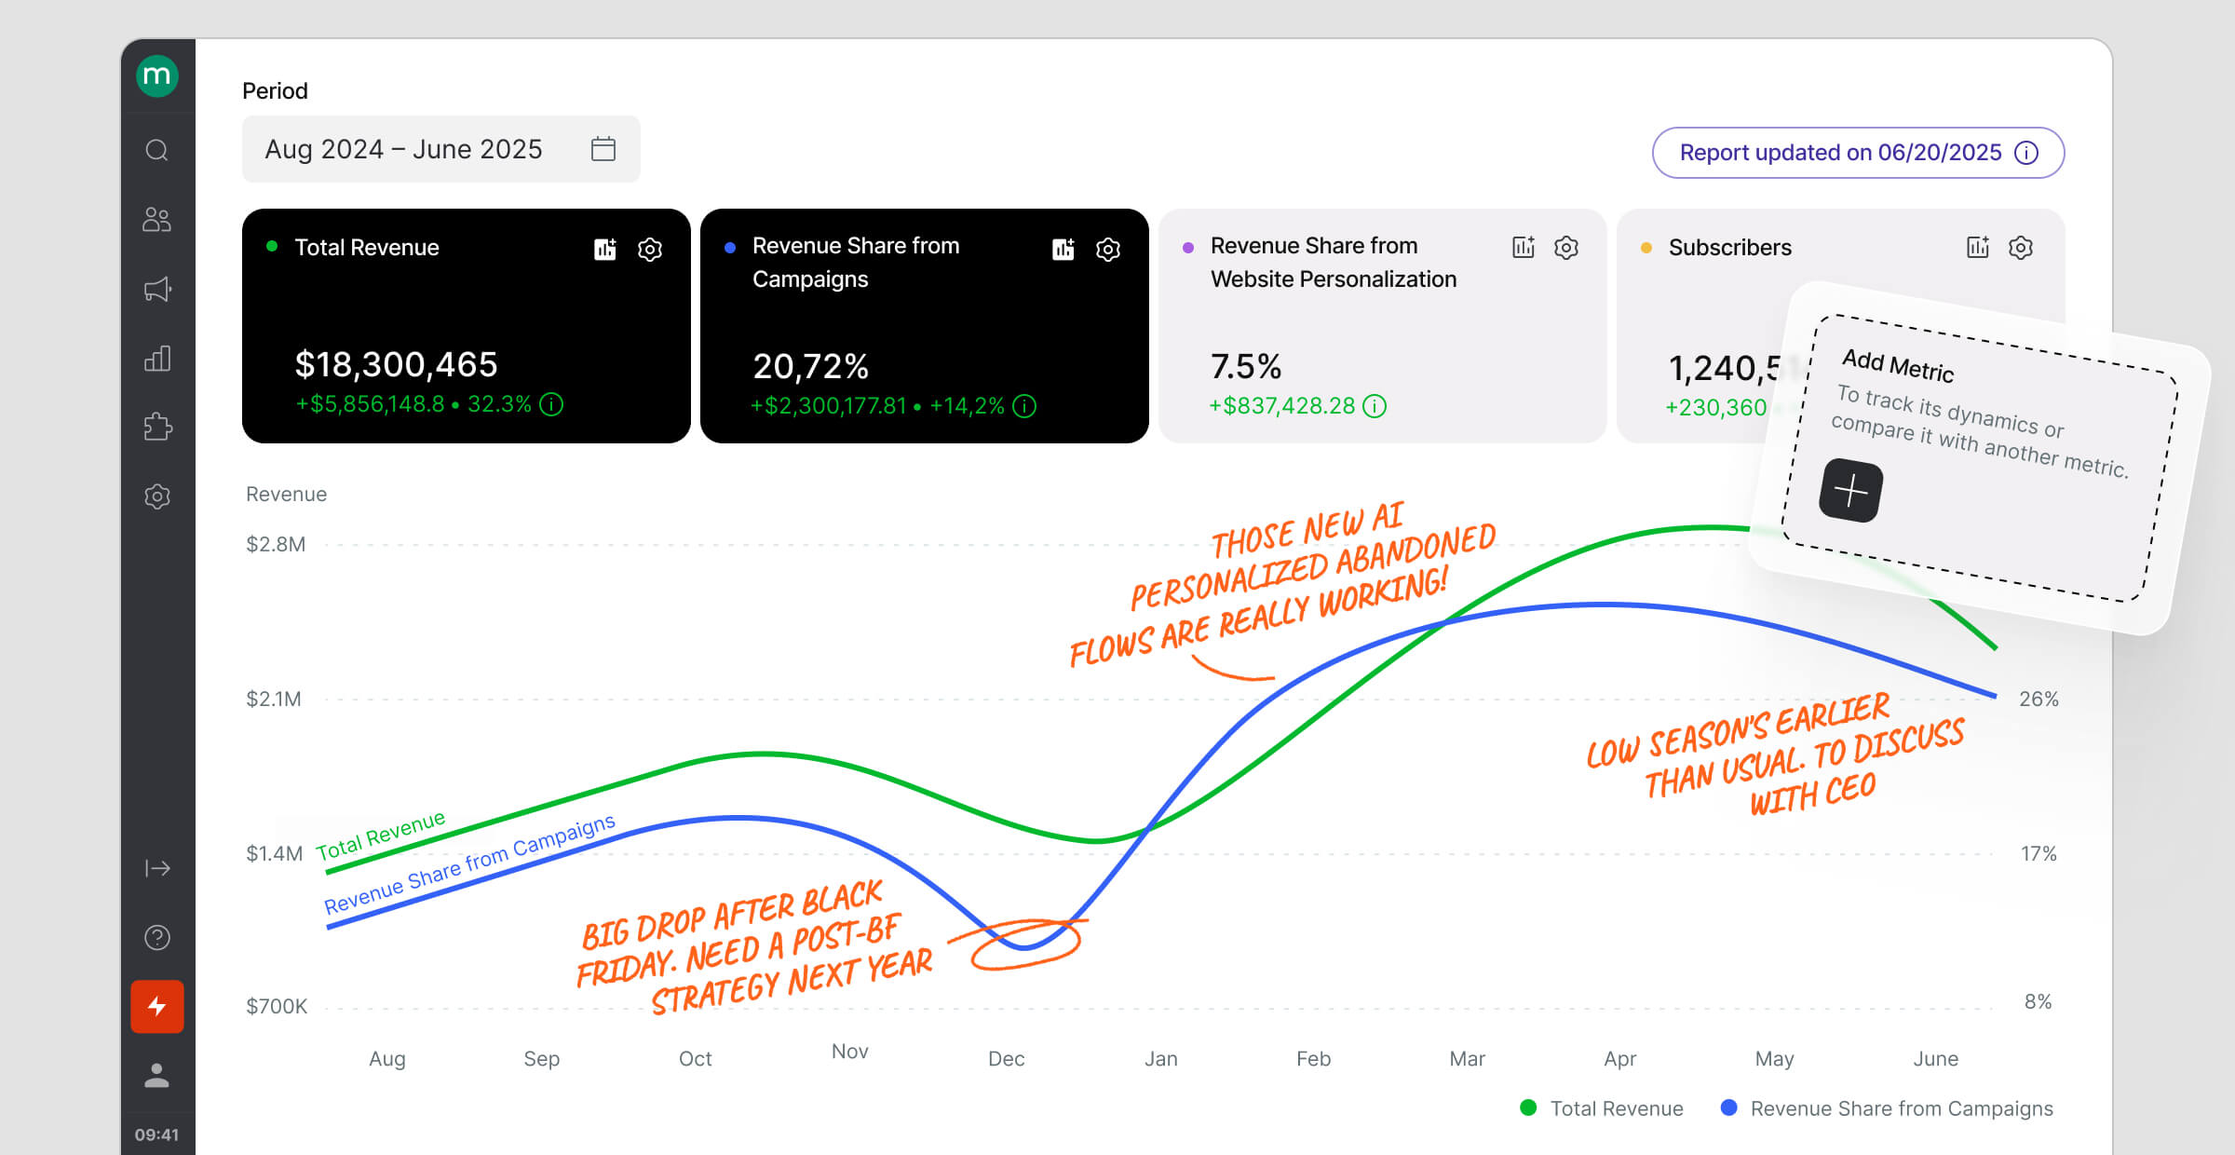This screenshot has height=1155, width=2235.
Task: Click add-chart icon on Total Revenue card
Action: [604, 249]
